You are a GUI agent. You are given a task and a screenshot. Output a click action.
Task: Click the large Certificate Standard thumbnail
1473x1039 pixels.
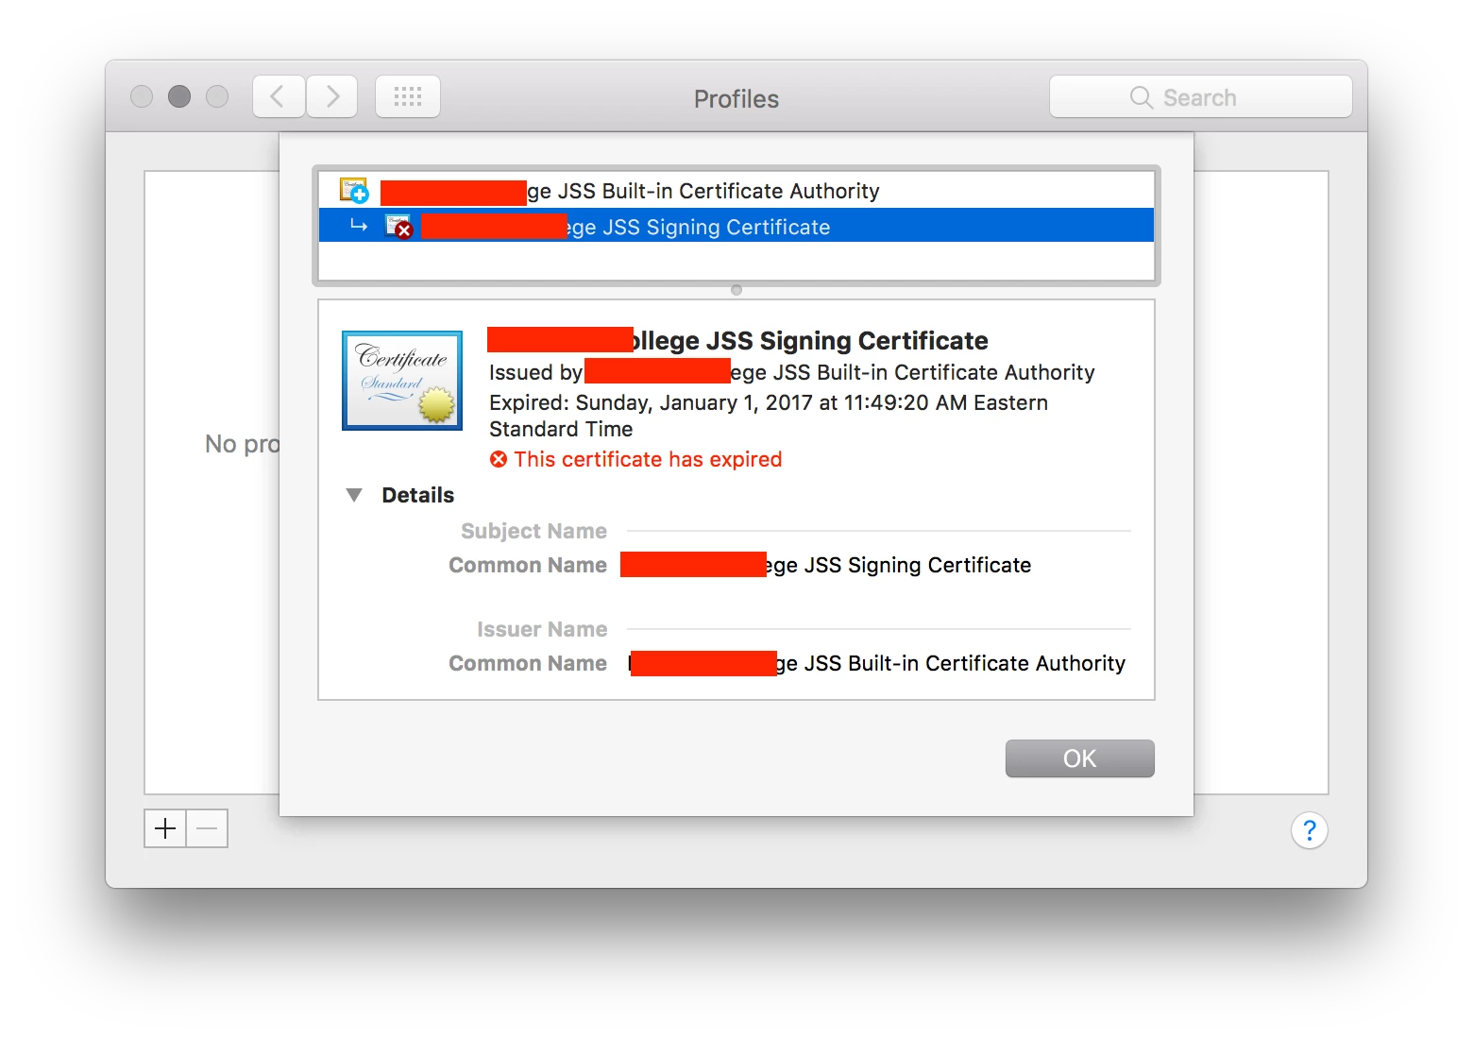[x=402, y=381]
